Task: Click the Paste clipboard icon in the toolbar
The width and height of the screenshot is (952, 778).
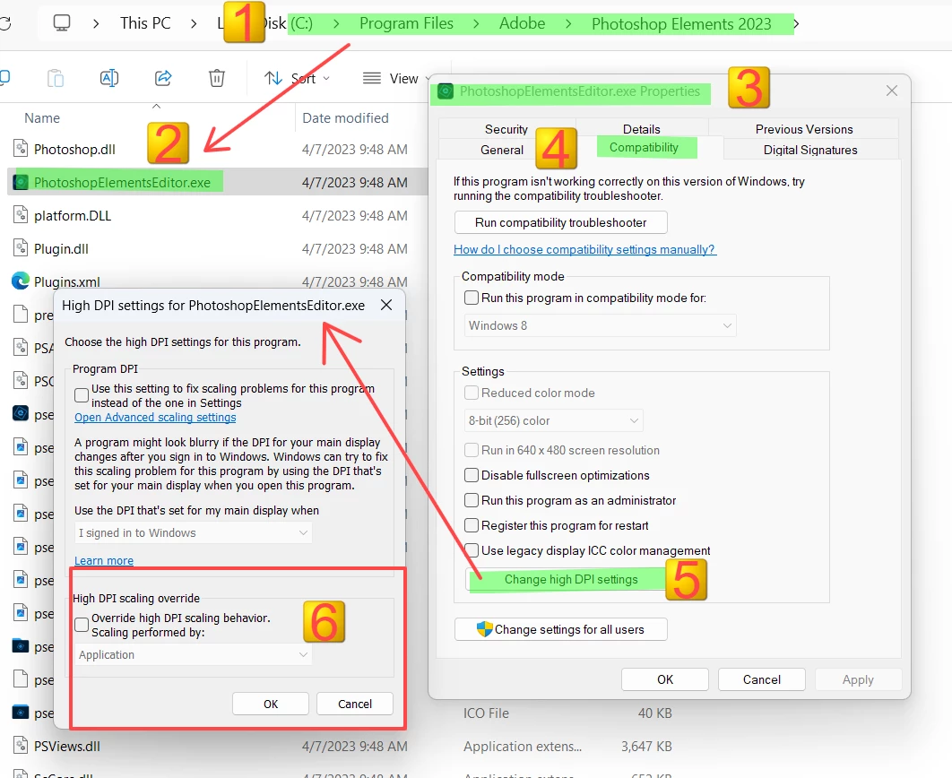Action: [56, 78]
